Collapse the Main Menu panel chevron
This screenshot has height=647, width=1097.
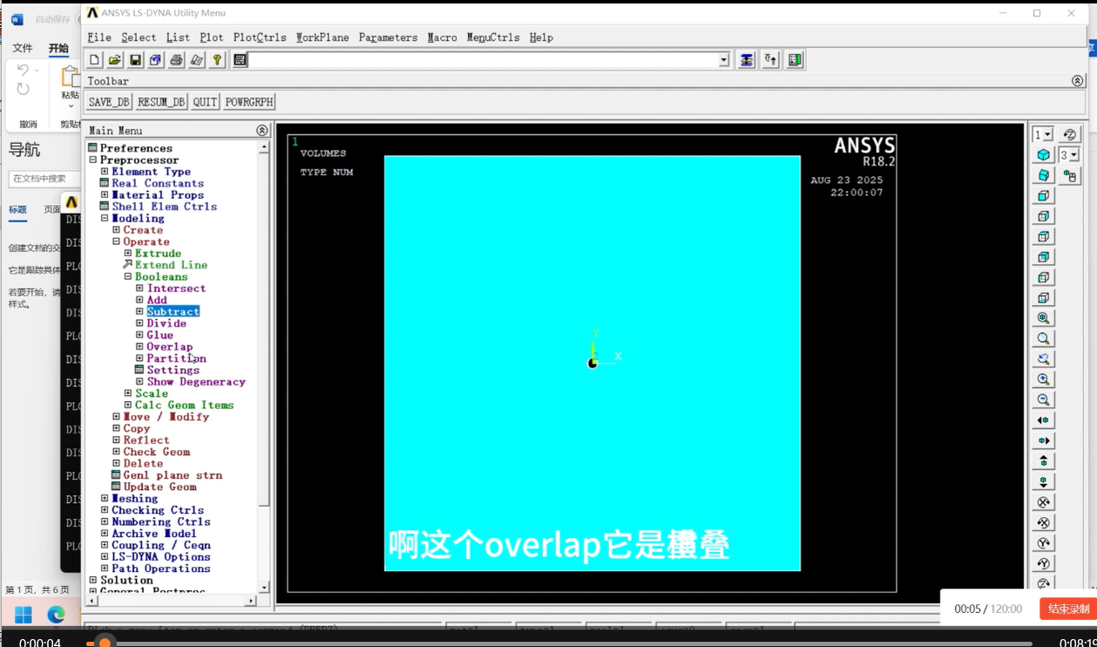[261, 131]
